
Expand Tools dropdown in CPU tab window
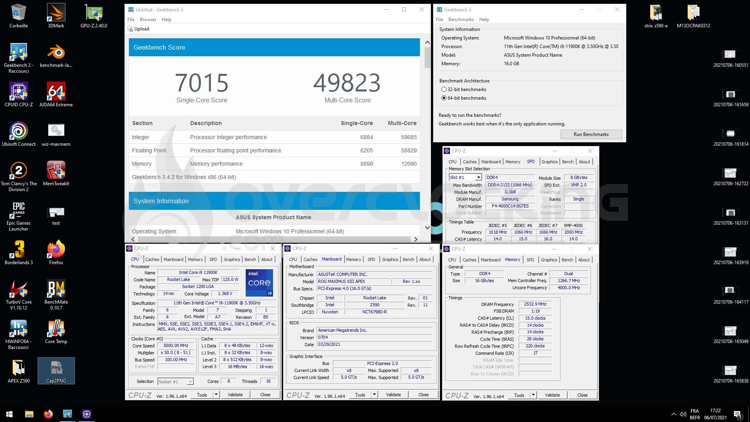click(x=216, y=395)
